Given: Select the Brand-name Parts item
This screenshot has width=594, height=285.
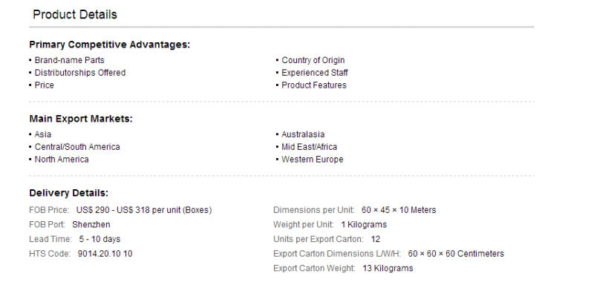Looking at the screenshot, I should [x=69, y=60].
